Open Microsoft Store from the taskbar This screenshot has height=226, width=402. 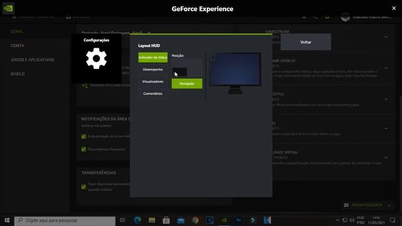(x=166, y=220)
